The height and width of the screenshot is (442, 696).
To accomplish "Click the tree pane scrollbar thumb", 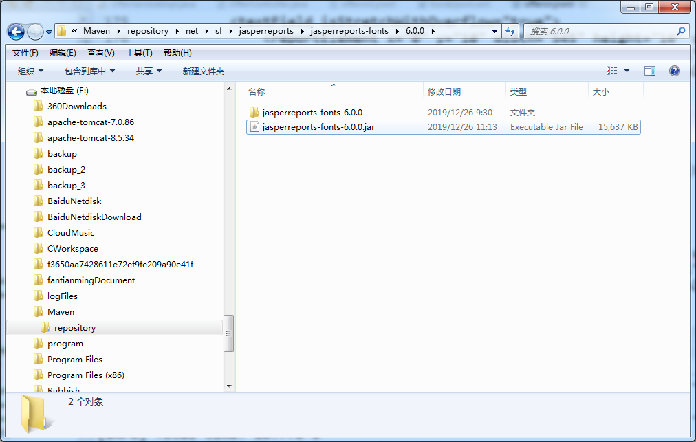I will 229,333.
